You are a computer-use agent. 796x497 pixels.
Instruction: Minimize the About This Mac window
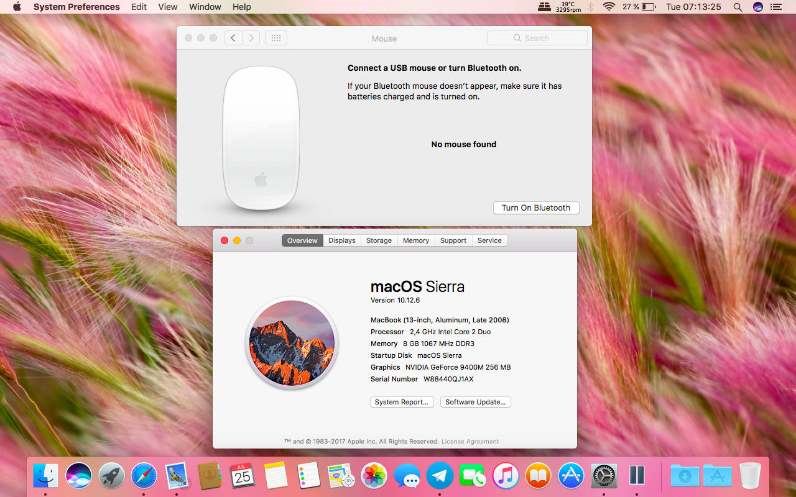pyautogui.click(x=237, y=240)
